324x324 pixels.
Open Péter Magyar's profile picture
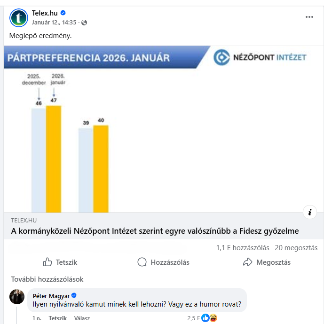coord(17,297)
